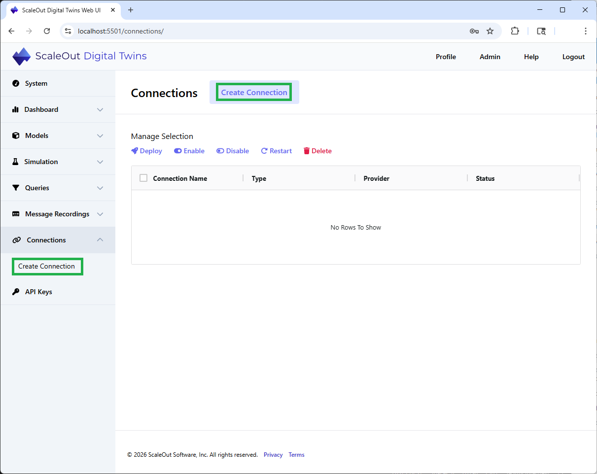Image resolution: width=597 pixels, height=474 pixels.
Task: Expand the Queries section chevron
Action: pos(100,188)
